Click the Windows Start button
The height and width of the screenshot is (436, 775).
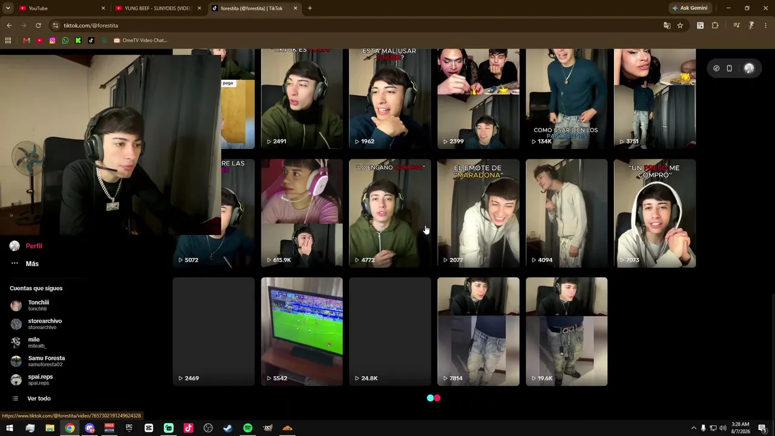[10, 428]
